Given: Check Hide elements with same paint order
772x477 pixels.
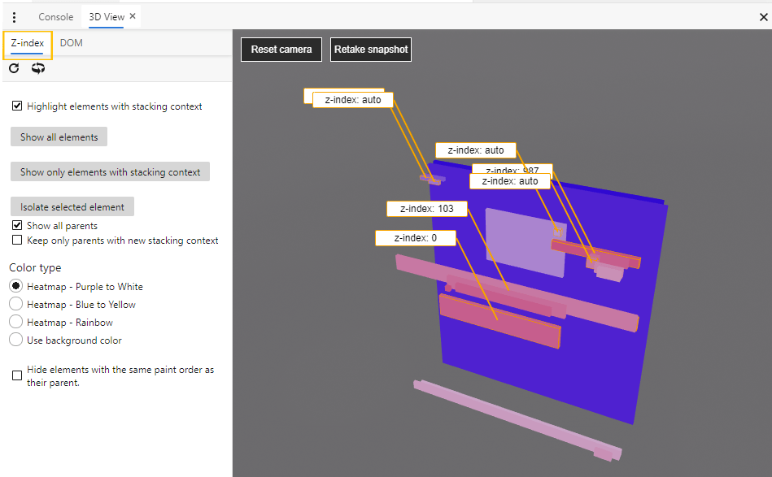Looking at the screenshot, I should 16,375.
